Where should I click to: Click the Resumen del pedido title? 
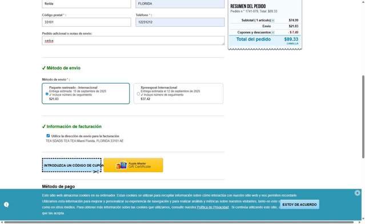248,6
